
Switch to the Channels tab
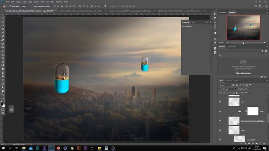(x=229, y=81)
